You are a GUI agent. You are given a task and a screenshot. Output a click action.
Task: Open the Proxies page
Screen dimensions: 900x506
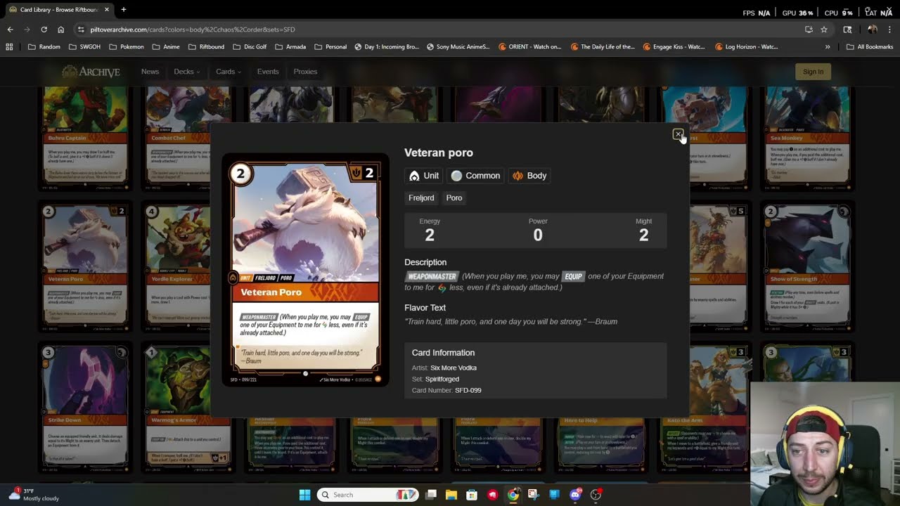point(305,72)
